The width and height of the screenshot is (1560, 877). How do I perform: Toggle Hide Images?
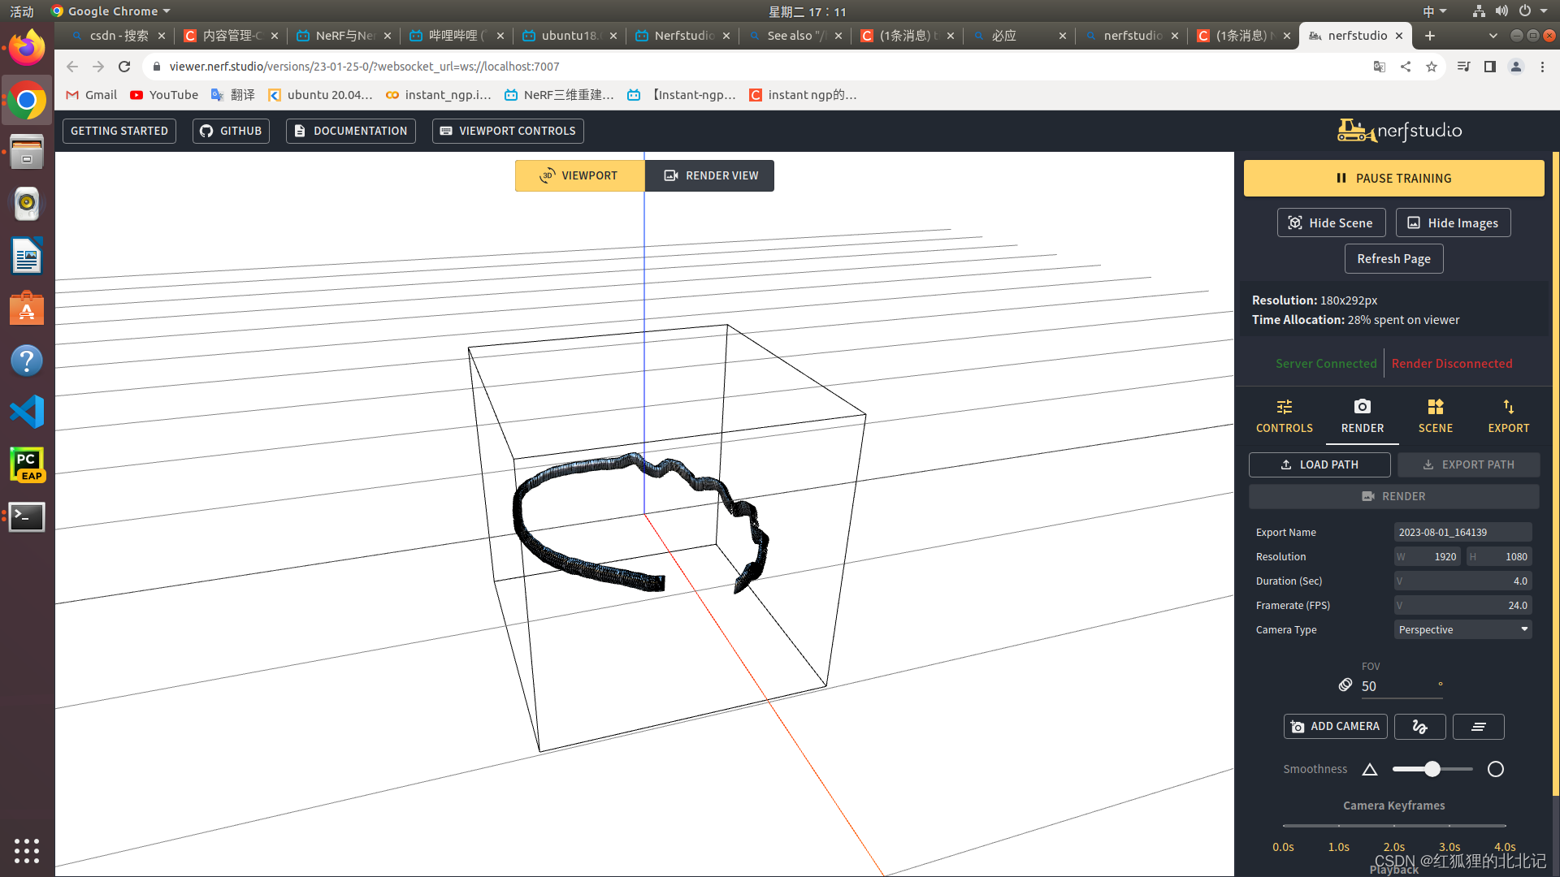pos(1453,222)
